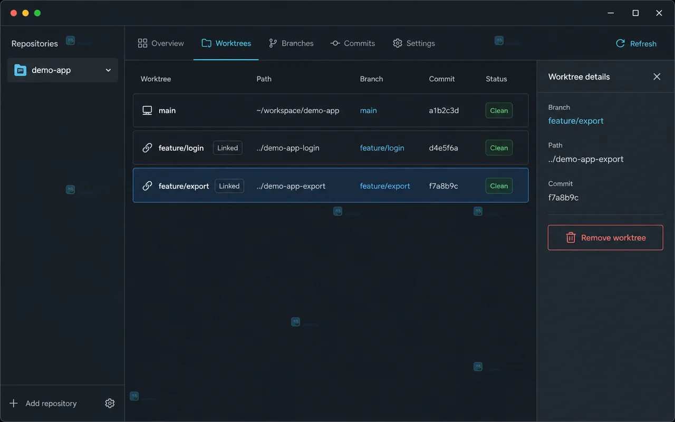
Task: Maximize the window using title bar square
Action: tap(635, 13)
